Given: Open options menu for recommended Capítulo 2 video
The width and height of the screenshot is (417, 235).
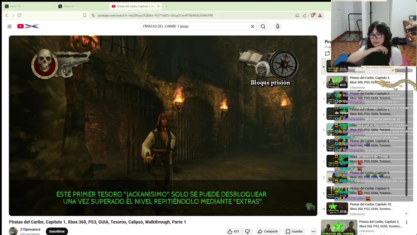Looking at the screenshot, I should 406,222.
